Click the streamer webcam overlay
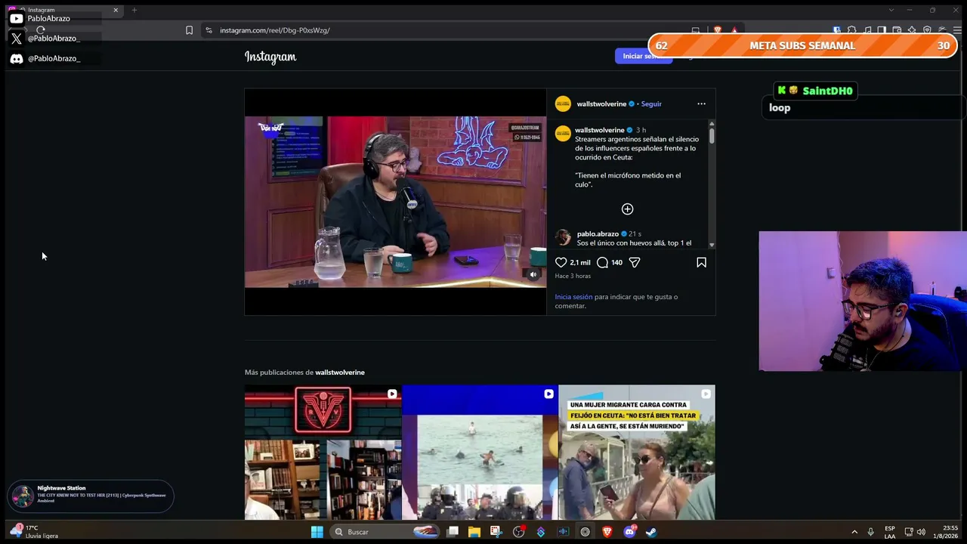 [863, 301]
